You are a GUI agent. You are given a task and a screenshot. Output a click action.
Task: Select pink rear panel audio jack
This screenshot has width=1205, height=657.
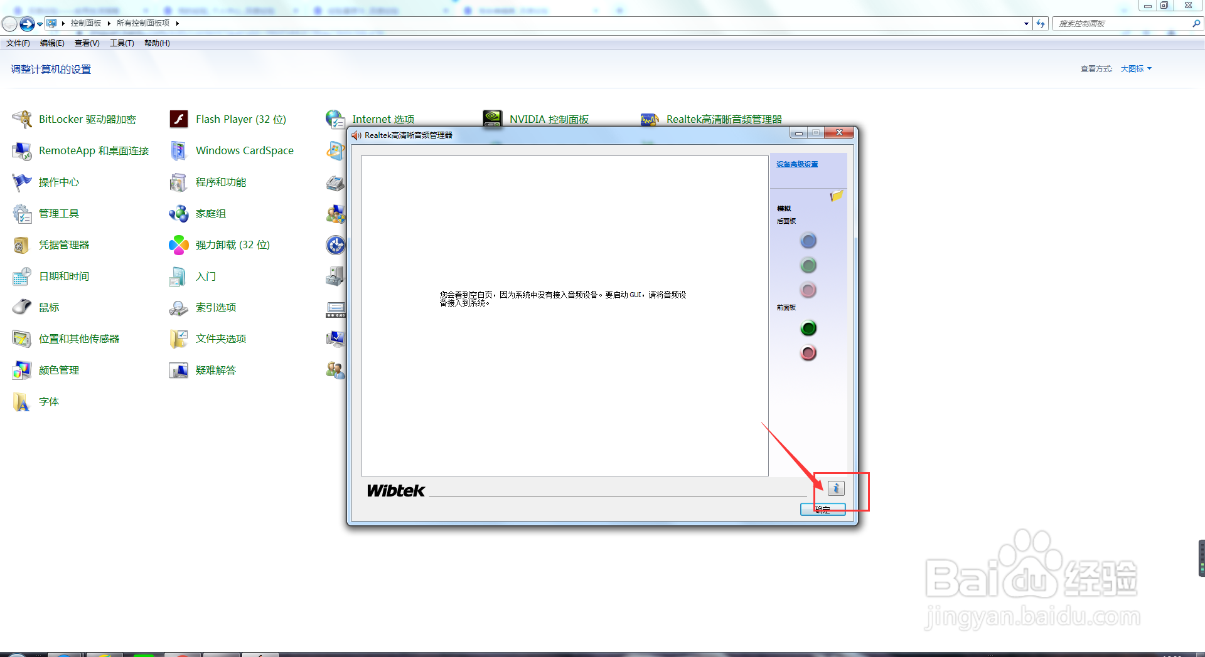point(808,290)
